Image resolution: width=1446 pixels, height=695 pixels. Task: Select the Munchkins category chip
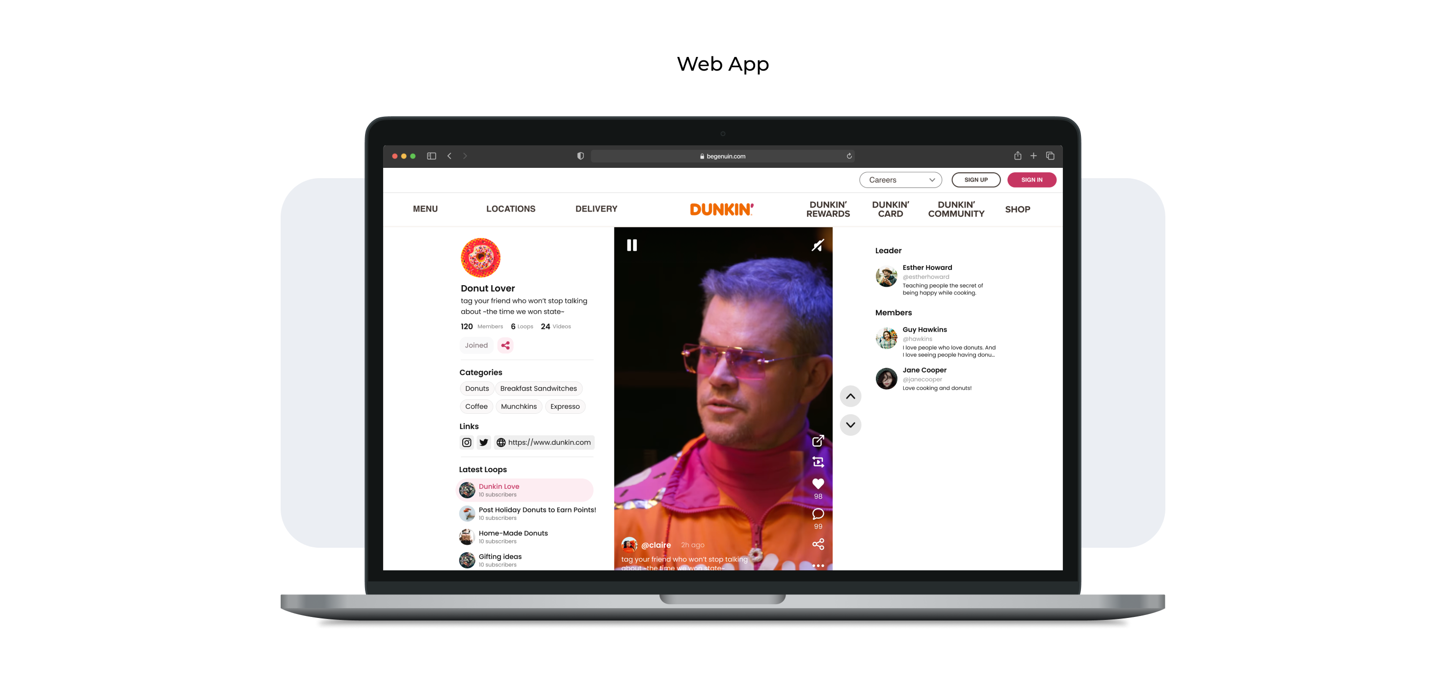[x=519, y=406]
